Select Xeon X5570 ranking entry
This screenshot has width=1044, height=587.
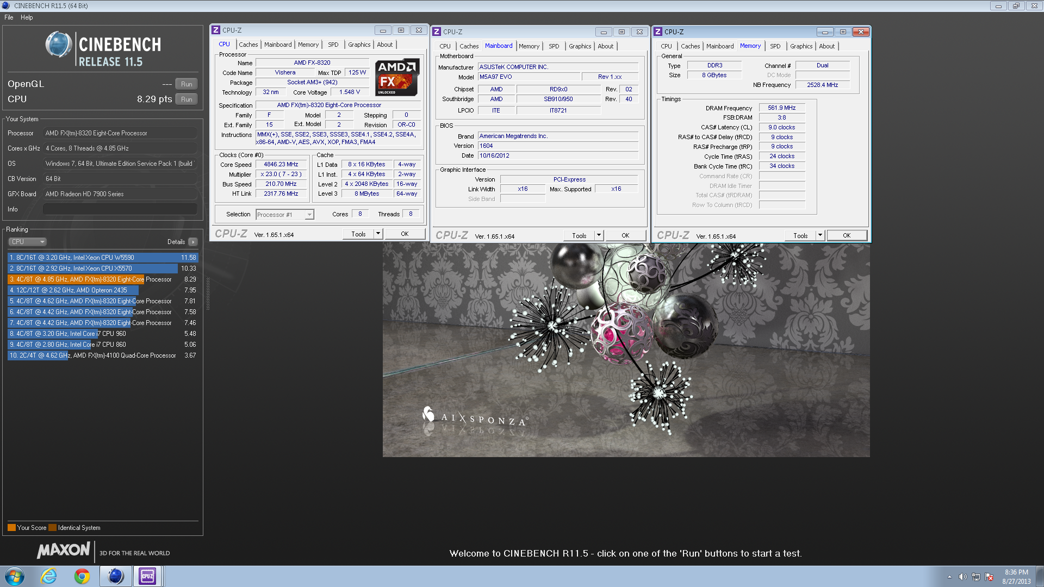click(x=103, y=268)
